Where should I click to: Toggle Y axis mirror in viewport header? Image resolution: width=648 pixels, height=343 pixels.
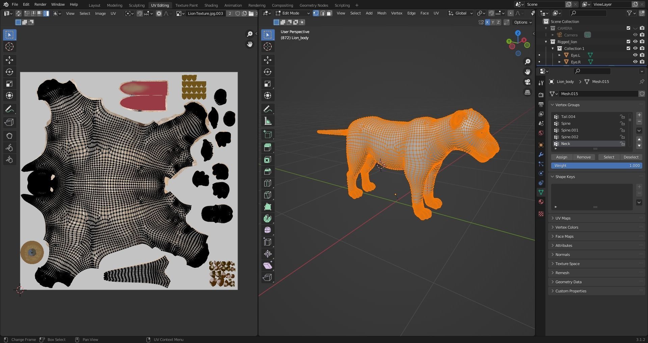pos(493,22)
